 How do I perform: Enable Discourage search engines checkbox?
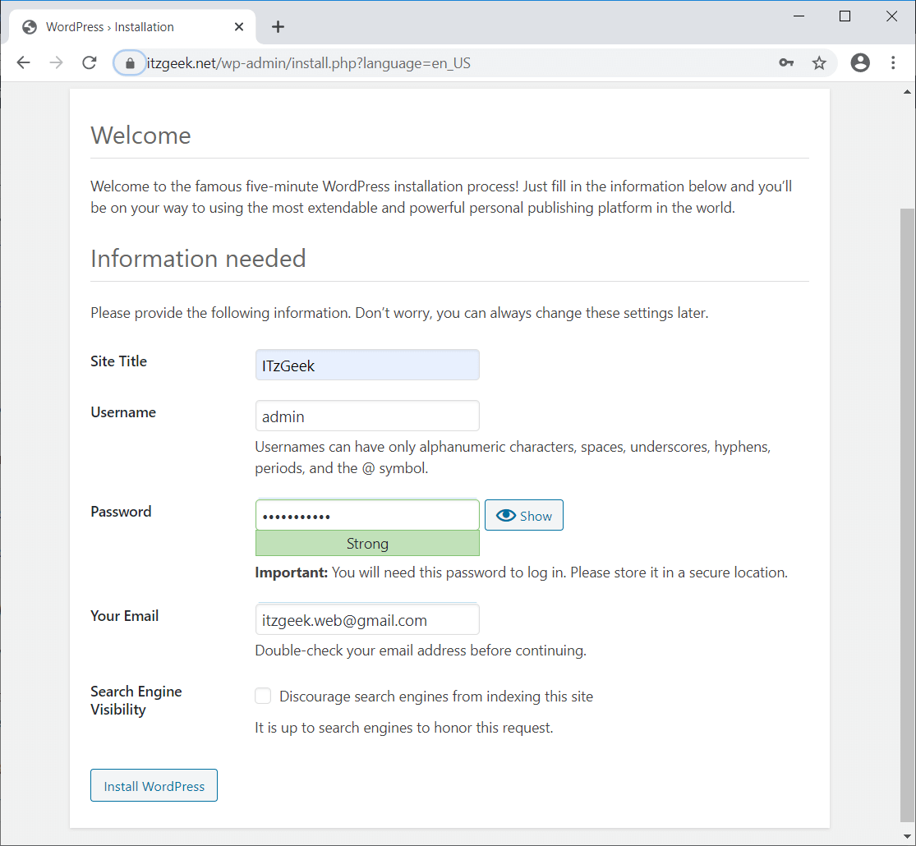pos(263,696)
